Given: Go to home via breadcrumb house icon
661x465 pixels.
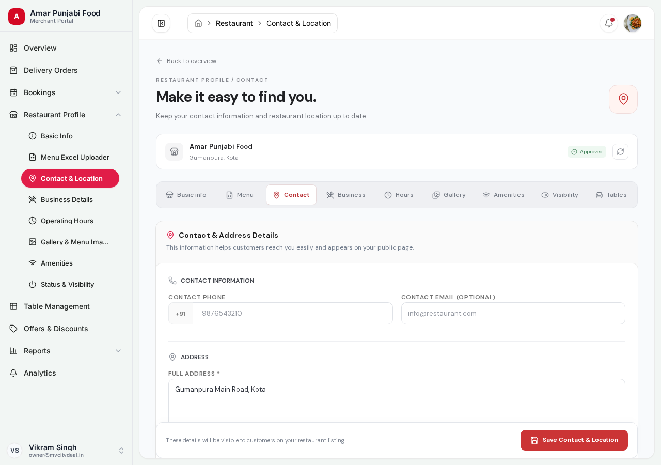Looking at the screenshot, I should tap(198, 23).
